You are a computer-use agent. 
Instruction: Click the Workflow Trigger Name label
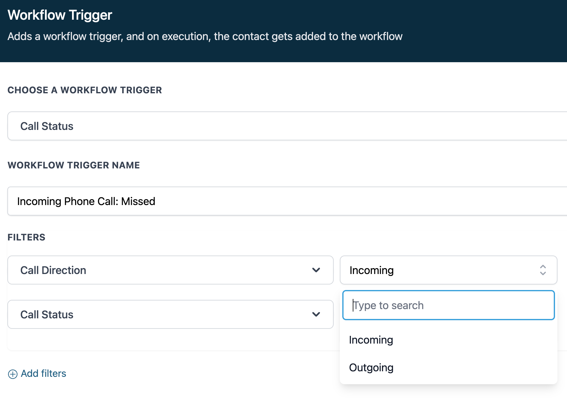pyautogui.click(x=74, y=165)
